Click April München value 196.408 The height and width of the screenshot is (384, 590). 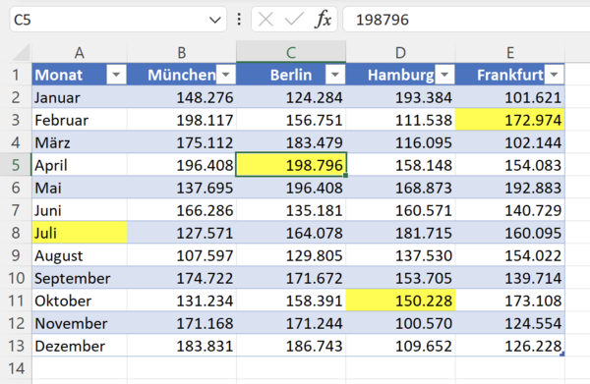pyautogui.click(x=182, y=165)
